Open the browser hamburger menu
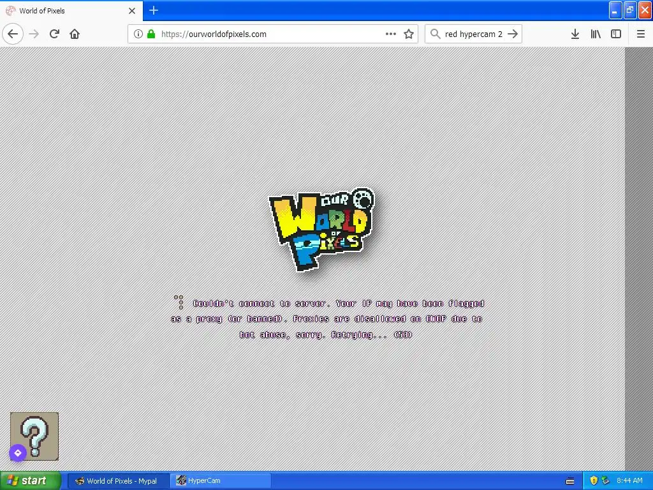Screen dimensions: 653x490 pos(641,34)
